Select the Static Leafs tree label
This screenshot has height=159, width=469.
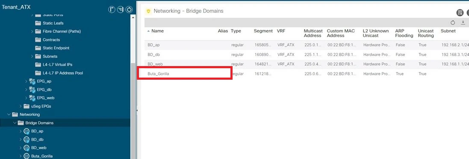pyautogui.click(x=53, y=23)
